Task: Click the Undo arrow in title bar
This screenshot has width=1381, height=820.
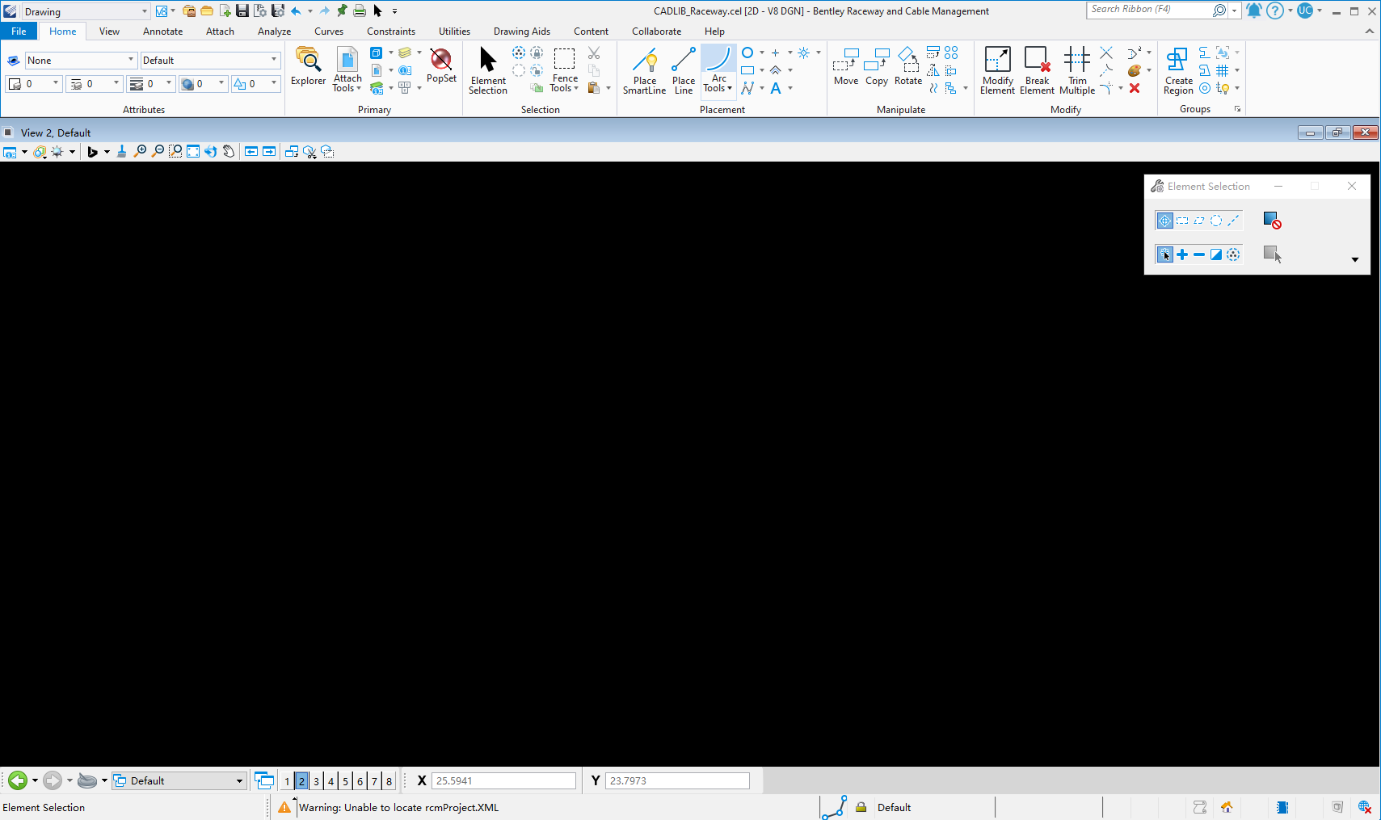Action: (x=297, y=11)
